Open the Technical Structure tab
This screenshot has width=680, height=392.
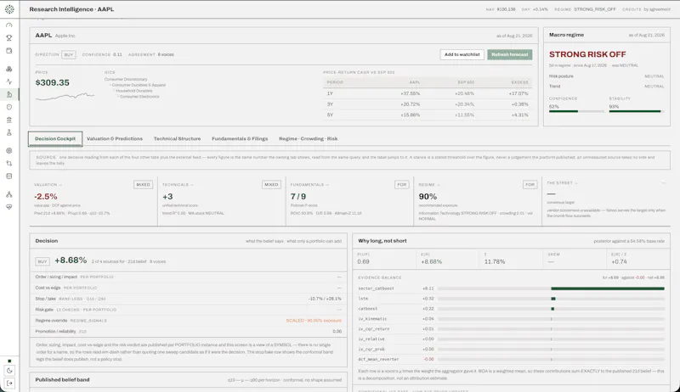coord(177,139)
